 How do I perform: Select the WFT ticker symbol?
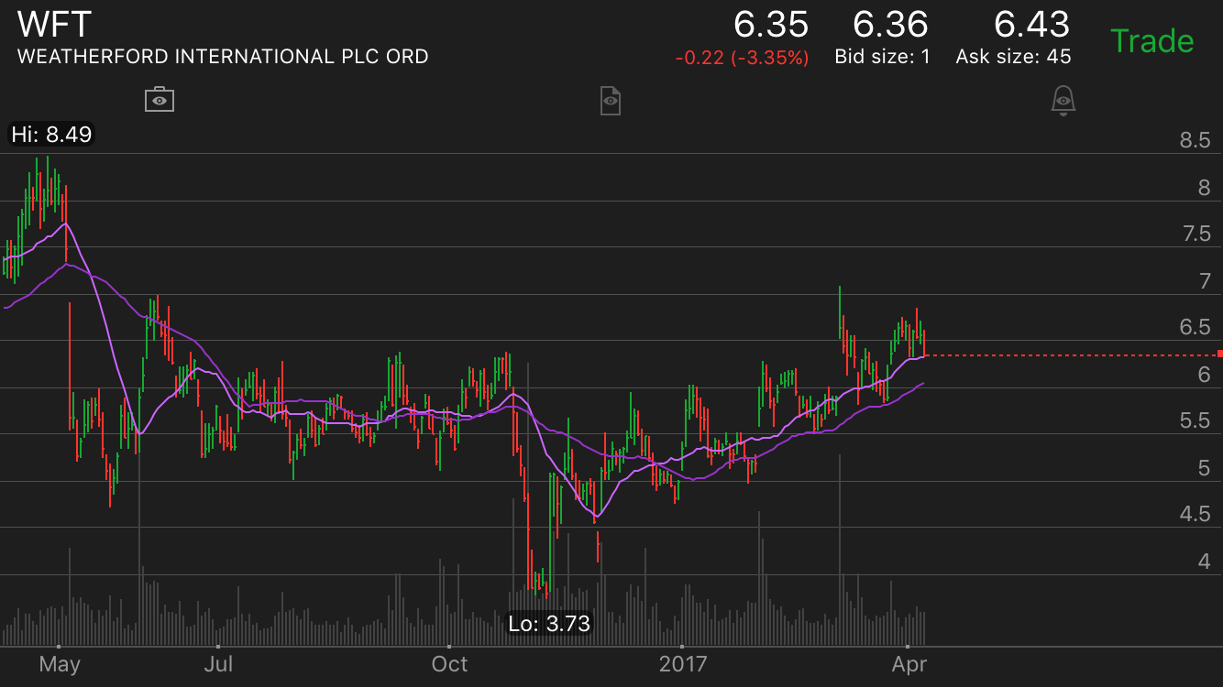click(54, 23)
